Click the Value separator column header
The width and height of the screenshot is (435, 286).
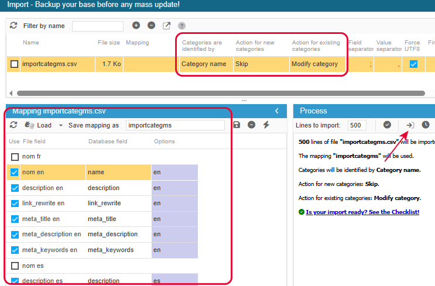(389, 46)
